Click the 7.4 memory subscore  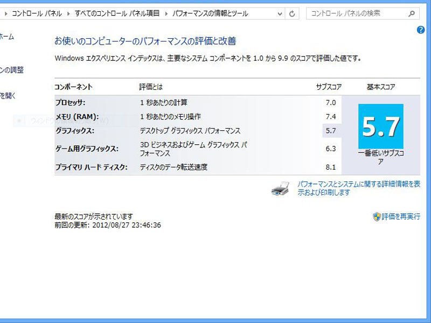[x=331, y=117]
